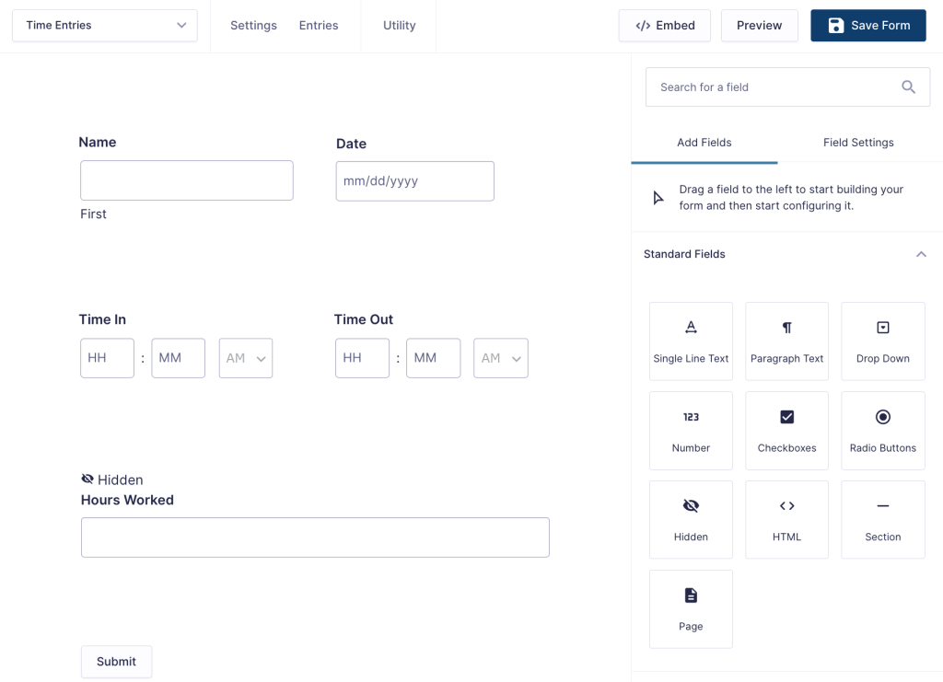Click the Date mm/dd/yyyy input
This screenshot has width=943, height=682.
pyautogui.click(x=414, y=181)
